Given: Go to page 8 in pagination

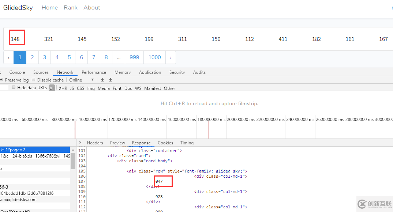Looking at the screenshot, I should tap(106, 57).
